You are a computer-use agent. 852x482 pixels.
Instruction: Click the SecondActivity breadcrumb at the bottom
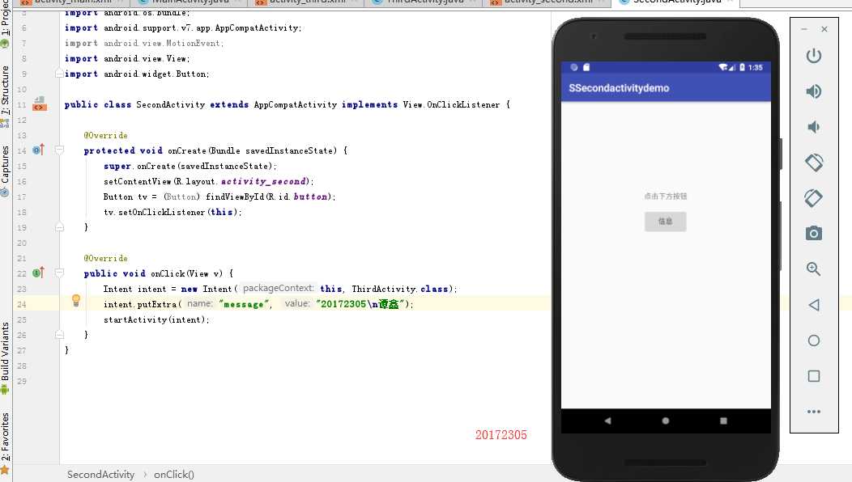click(x=100, y=475)
